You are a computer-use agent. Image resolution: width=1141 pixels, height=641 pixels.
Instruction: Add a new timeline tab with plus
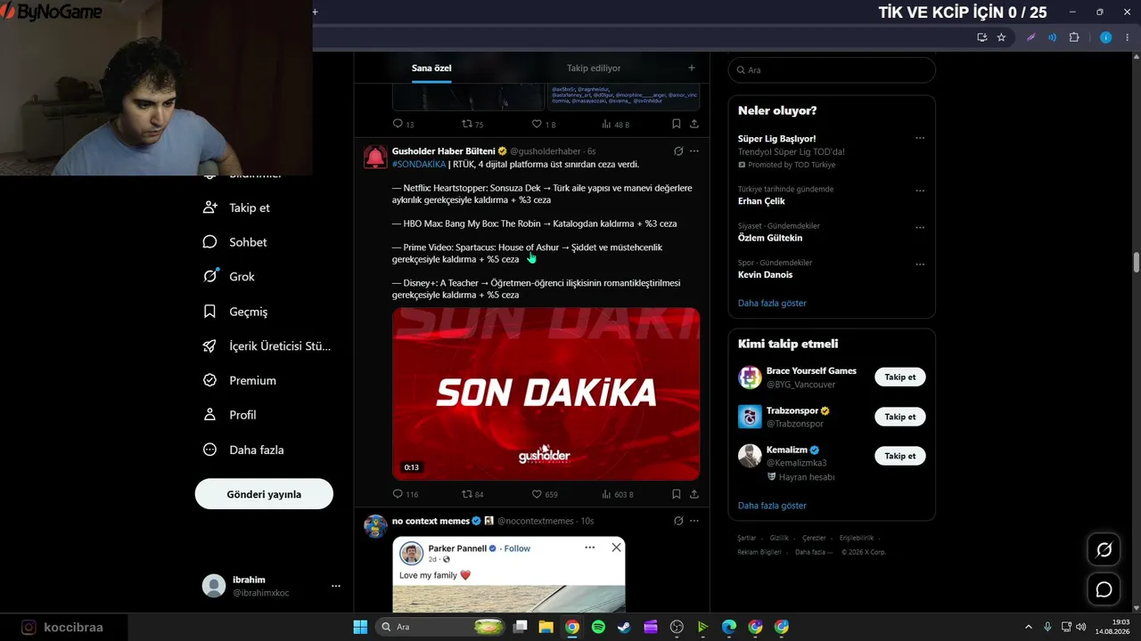(x=691, y=68)
